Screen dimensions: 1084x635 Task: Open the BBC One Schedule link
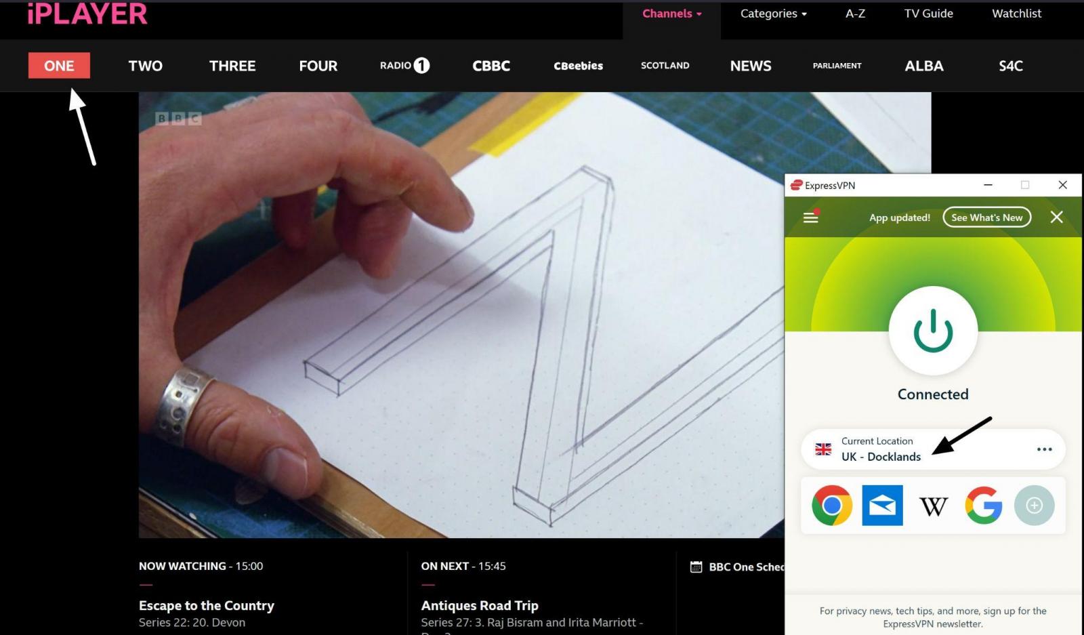746,567
